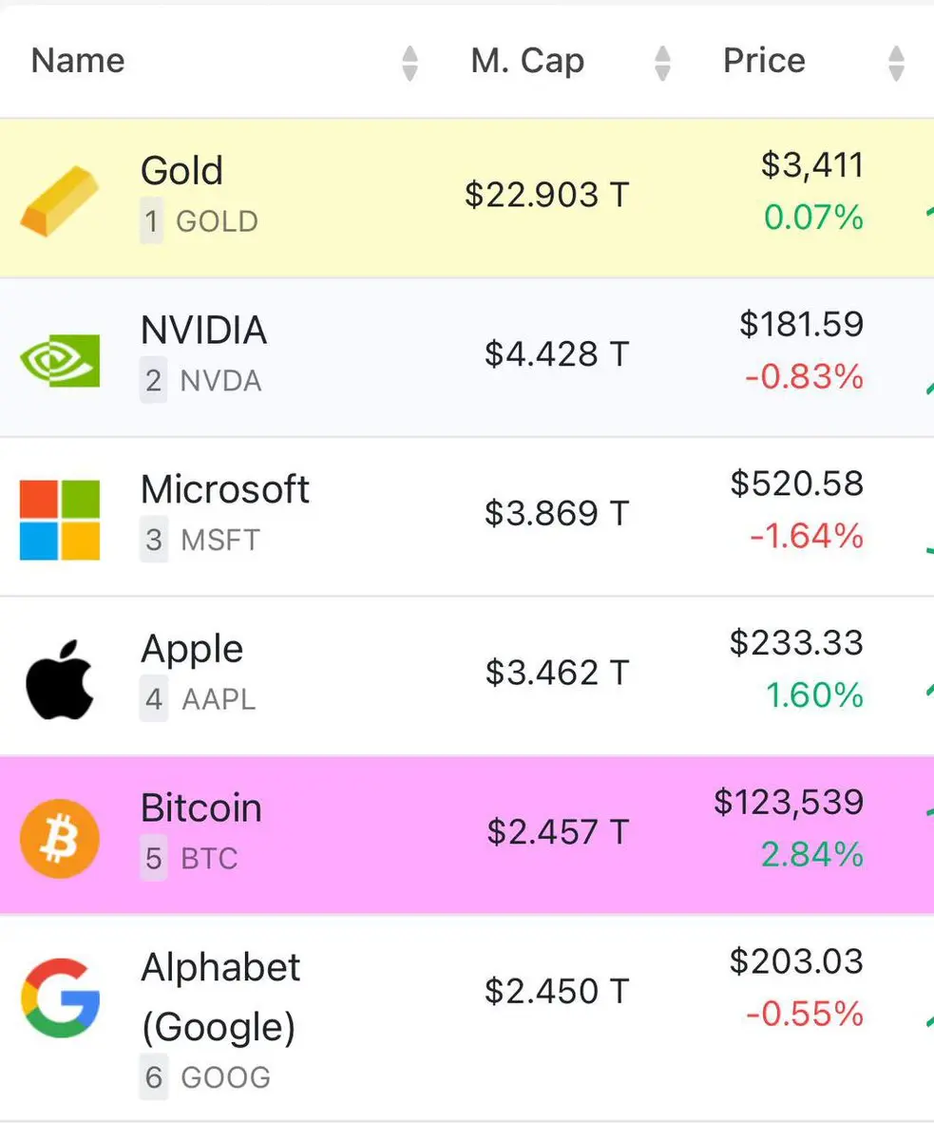Click the Price column header
The width and height of the screenshot is (934, 1140).
[x=764, y=61]
